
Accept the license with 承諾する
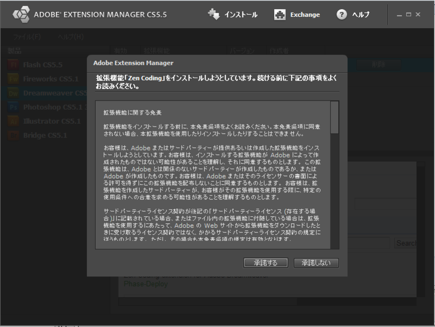[266, 262]
